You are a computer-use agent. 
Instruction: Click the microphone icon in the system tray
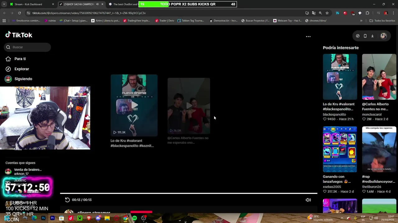pyautogui.click(x=355, y=218)
